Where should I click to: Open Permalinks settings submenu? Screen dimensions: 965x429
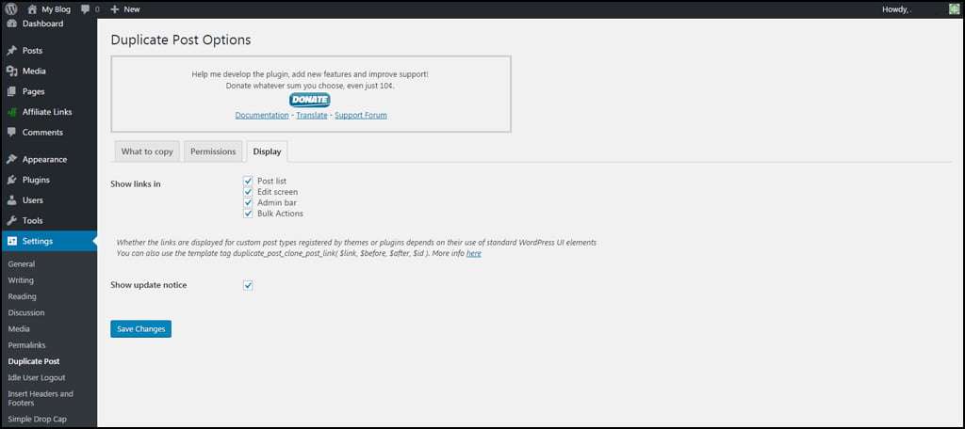pos(27,345)
